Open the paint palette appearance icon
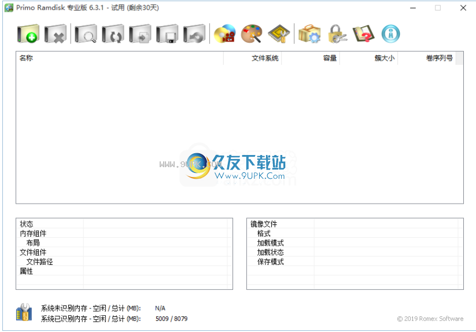476x332 pixels. tap(252, 34)
